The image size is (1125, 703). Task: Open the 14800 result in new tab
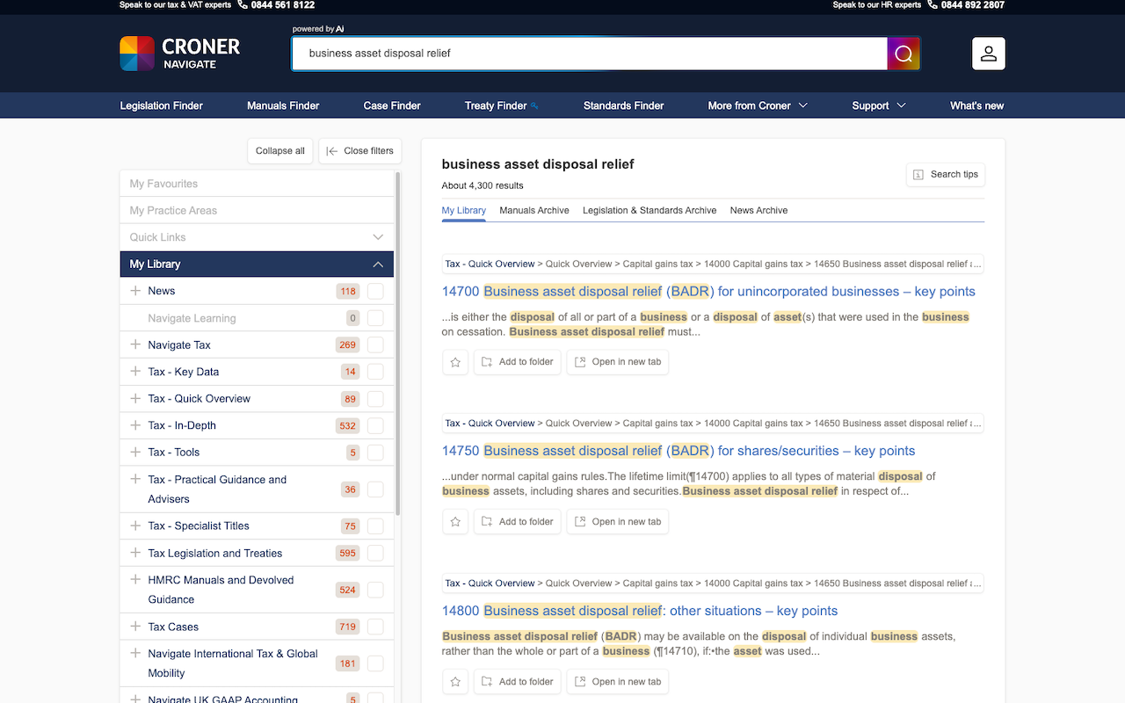coord(618,682)
